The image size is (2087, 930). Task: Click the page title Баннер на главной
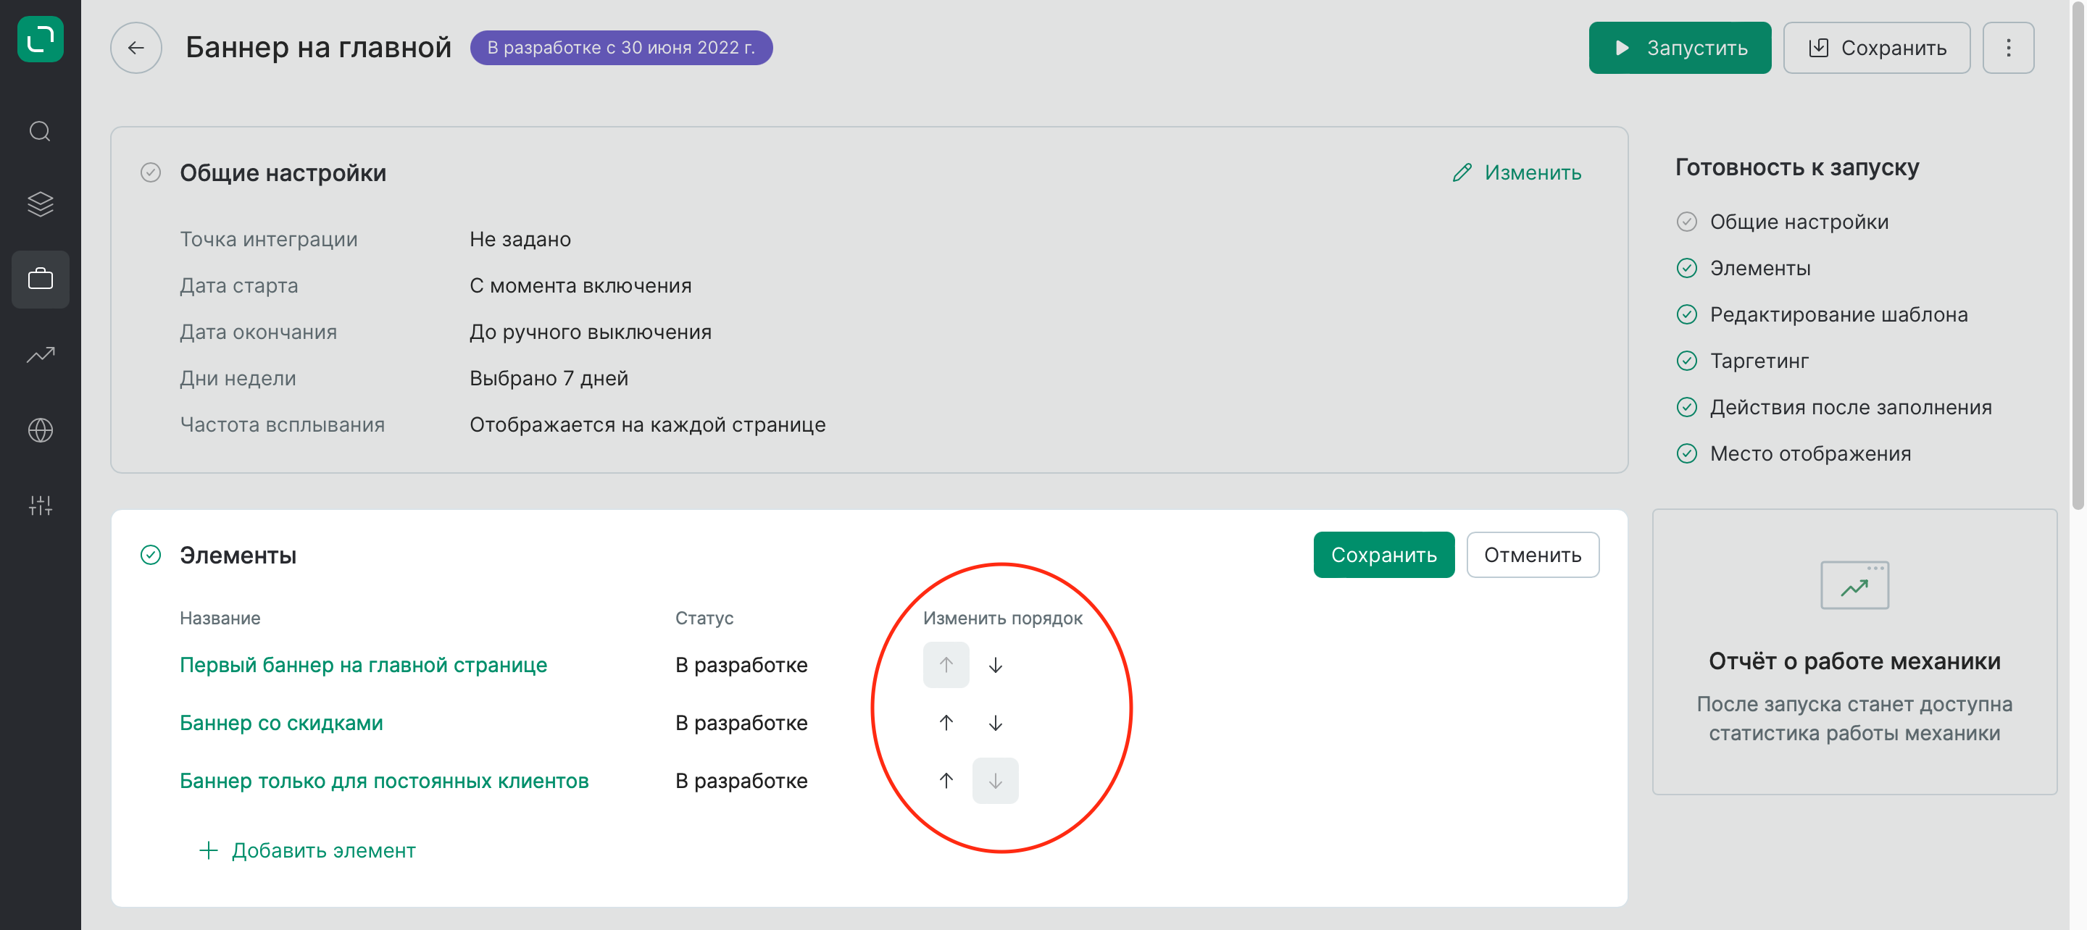coord(318,48)
